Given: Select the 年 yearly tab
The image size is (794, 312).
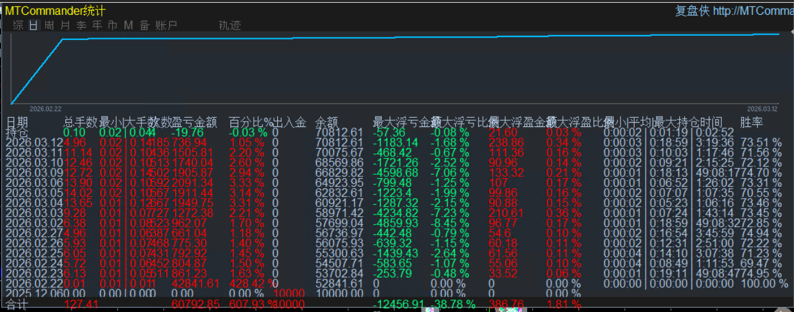Looking at the screenshot, I should pos(97,25).
